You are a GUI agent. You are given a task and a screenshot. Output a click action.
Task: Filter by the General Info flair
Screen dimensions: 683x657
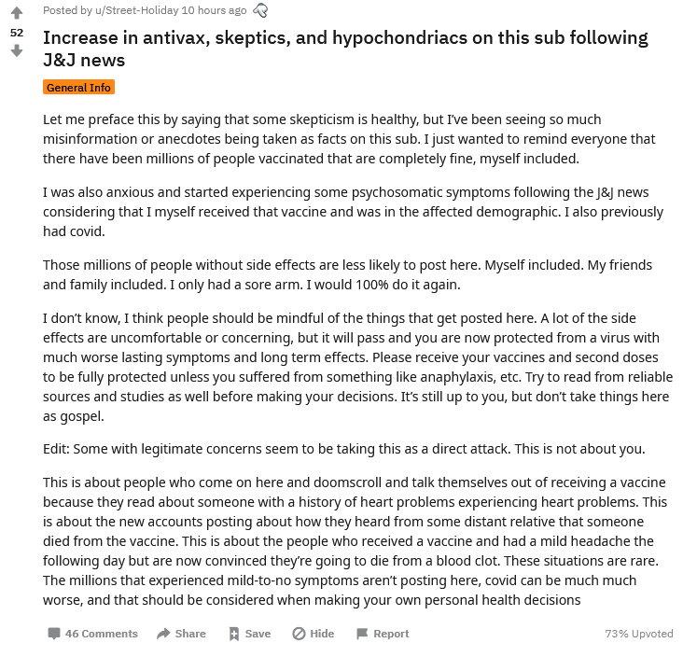tap(78, 87)
